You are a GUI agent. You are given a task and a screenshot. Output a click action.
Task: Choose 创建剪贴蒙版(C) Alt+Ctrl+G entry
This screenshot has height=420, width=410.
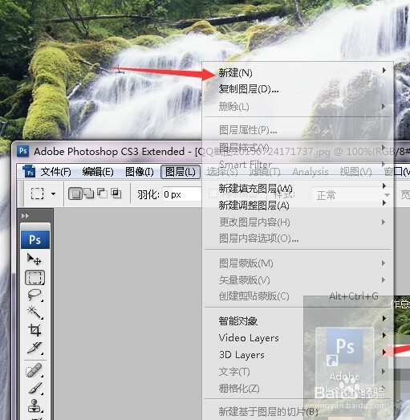point(298,296)
